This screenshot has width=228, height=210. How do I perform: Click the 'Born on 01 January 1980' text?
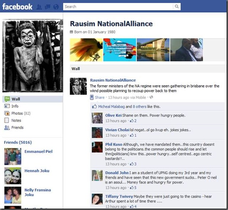click(95, 32)
